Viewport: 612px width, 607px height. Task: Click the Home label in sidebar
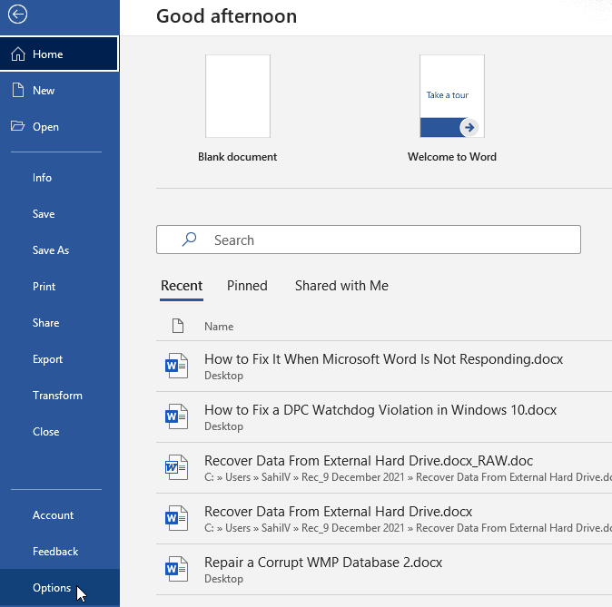(x=47, y=54)
